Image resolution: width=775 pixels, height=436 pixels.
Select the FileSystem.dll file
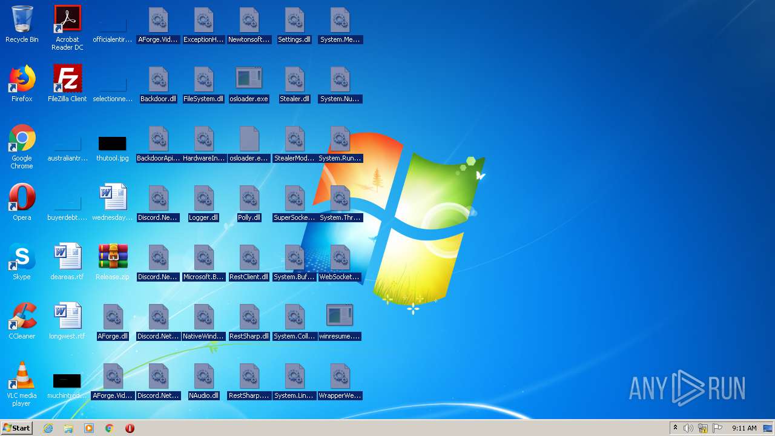203,84
